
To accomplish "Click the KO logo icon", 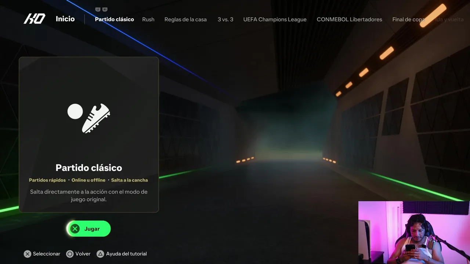I will [x=35, y=19].
